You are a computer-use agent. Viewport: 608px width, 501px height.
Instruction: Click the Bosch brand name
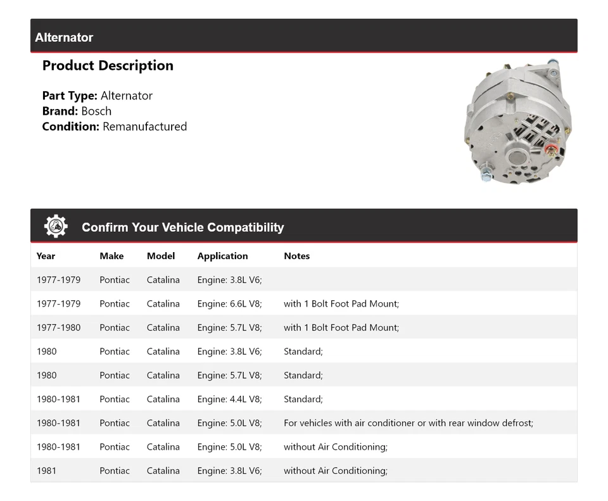pyautogui.click(x=96, y=111)
